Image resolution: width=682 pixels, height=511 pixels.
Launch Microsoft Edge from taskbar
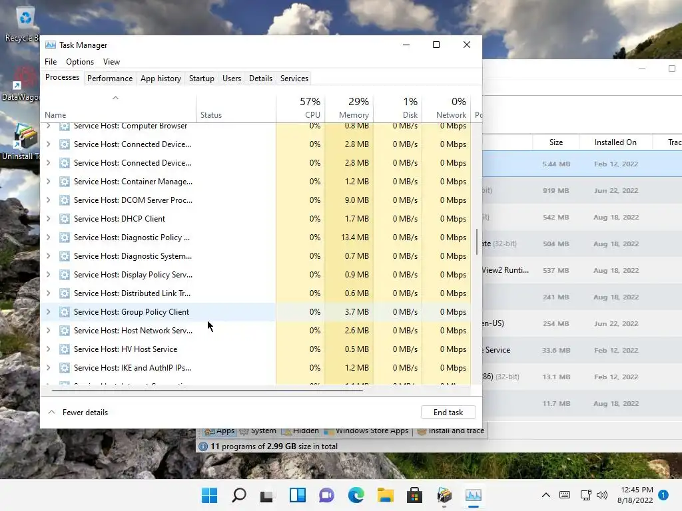(x=356, y=495)
